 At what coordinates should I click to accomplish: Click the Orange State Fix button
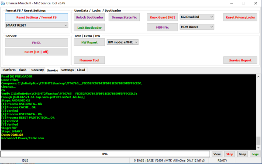pyautogui.click(x=124, y=17)
